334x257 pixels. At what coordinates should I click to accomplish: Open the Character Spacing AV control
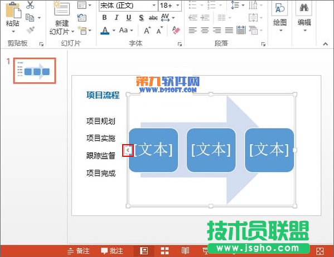click(168, 18)
